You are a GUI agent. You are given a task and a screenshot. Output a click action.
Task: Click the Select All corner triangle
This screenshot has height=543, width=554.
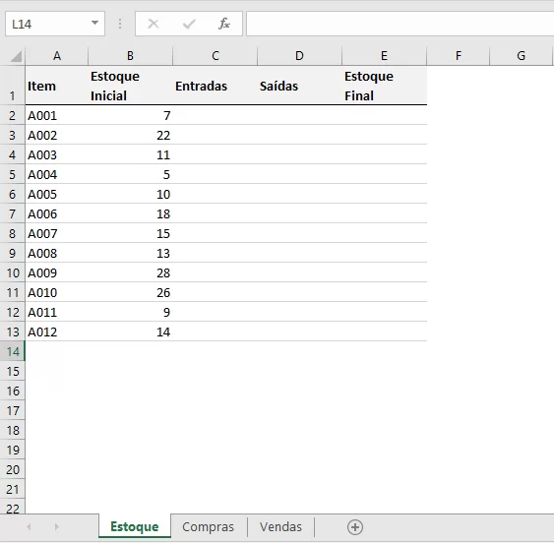coord(16,56)
